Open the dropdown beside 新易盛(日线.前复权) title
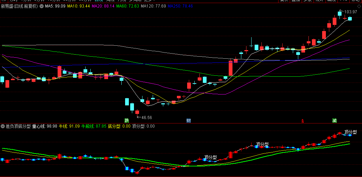The image size is (362, 177). point(42,6)
